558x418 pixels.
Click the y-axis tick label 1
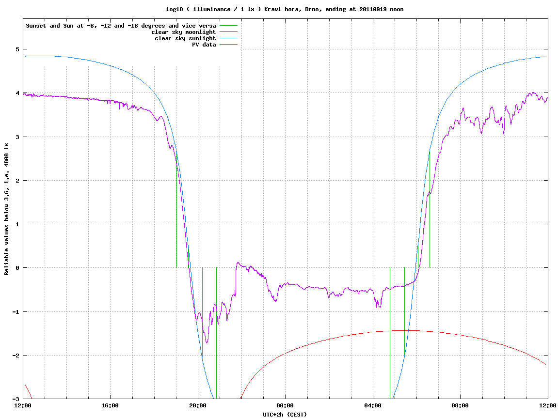click(17, 224)
